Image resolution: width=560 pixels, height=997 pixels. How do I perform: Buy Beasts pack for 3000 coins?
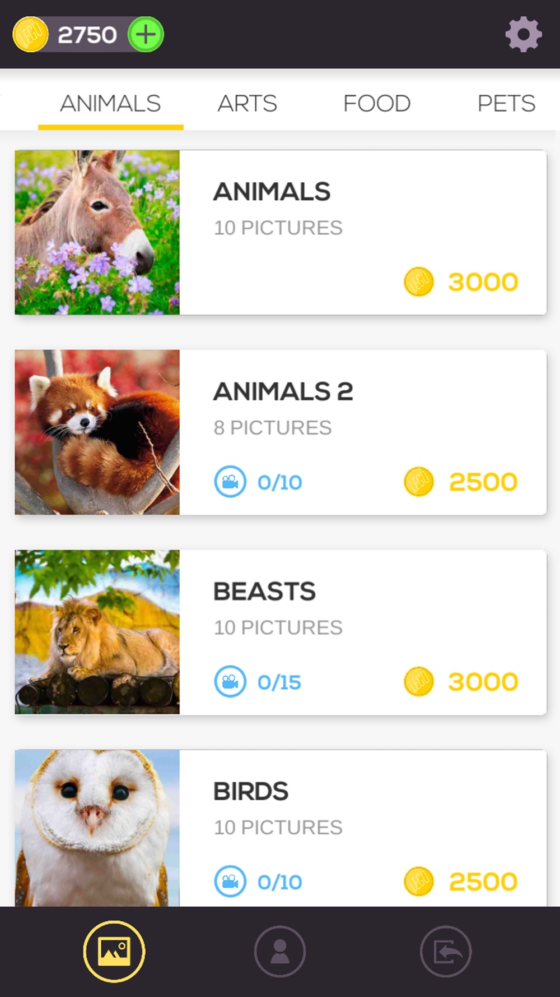click(461, 681)
